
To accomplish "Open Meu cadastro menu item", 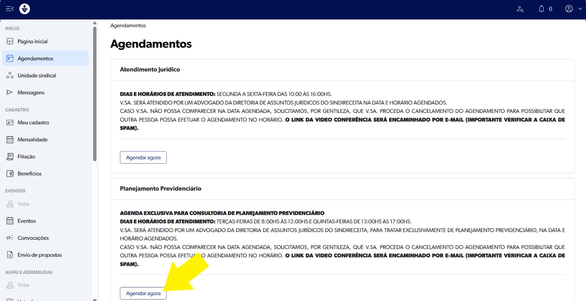I will tap(33, 122).
